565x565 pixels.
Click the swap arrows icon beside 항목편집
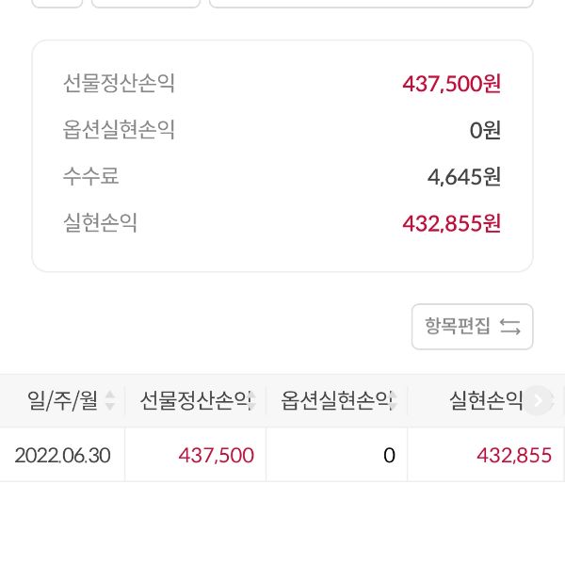tap(510, 327)
